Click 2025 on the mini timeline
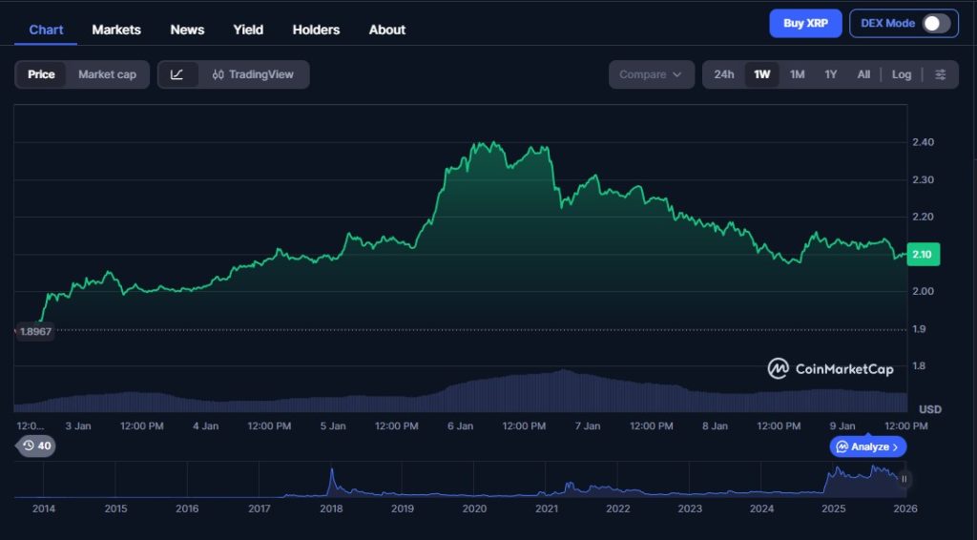This screenshot has width=977, height=540. pos(834,509)
